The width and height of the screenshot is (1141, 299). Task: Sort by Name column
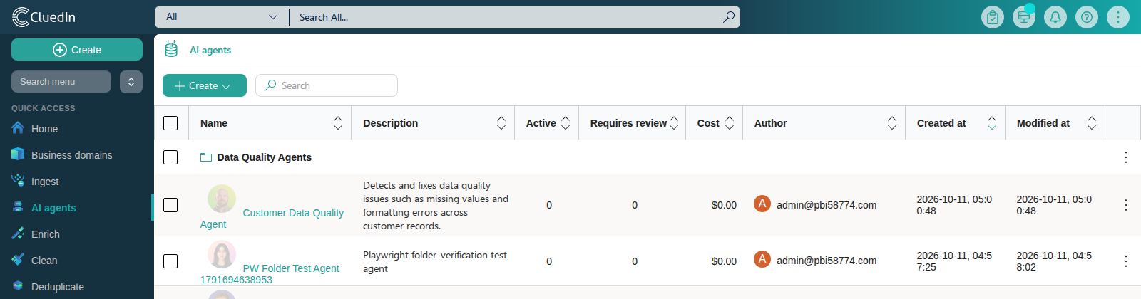click(338, 123)
